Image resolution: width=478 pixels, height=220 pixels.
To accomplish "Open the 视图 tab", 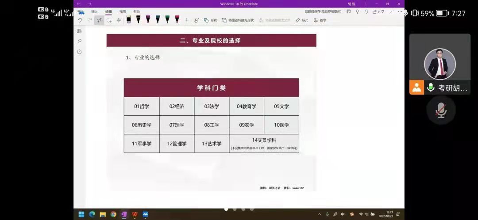I will [123, 11].
